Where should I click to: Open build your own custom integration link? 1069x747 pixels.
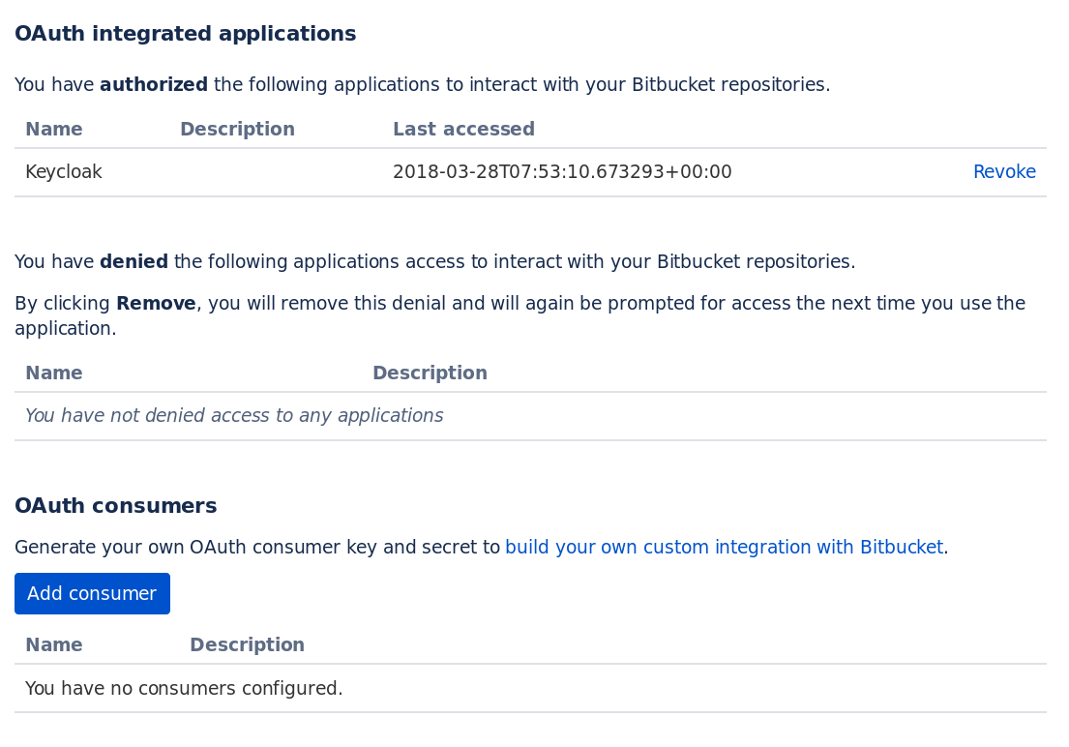point(724,547)
